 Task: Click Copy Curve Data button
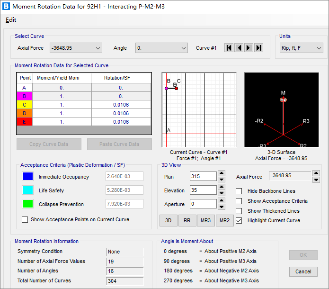coord(49,144)
